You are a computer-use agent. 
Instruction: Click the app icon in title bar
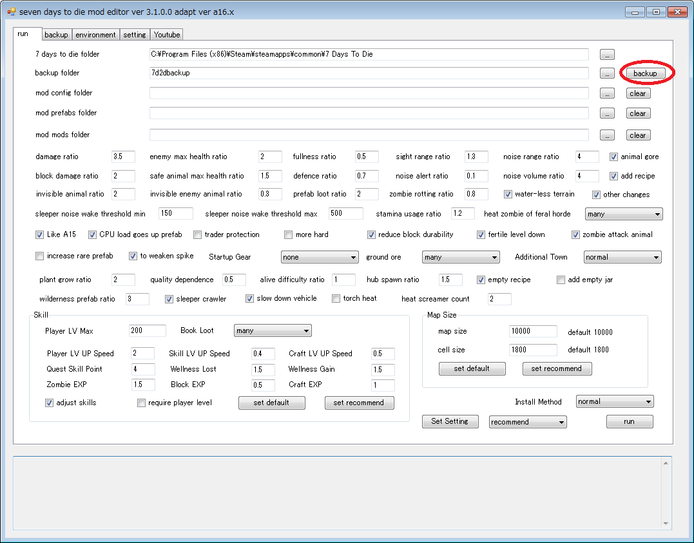[x=11, y=12]
